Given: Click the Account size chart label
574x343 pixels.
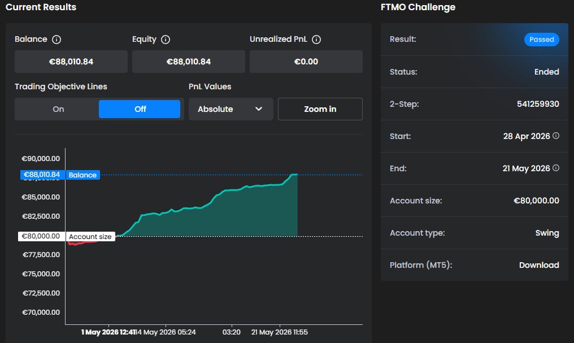Looking at the screenshot, I should coord(90,236).
